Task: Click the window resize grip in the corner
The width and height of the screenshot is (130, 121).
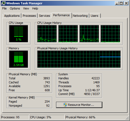Action: [x=128, y=118]
